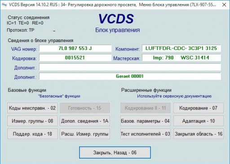Image resolution: width=230 pixels, height=164 pixels.
Task: Click the large "VCDS" logo text
Action: (116, 19)
